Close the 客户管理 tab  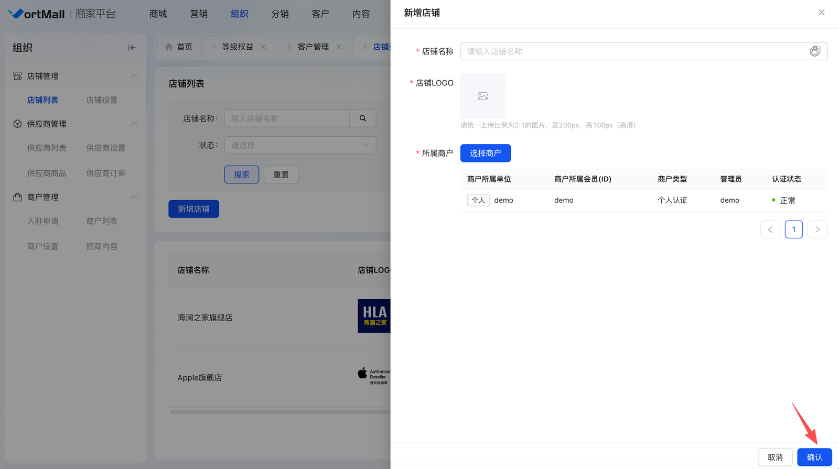339,47
